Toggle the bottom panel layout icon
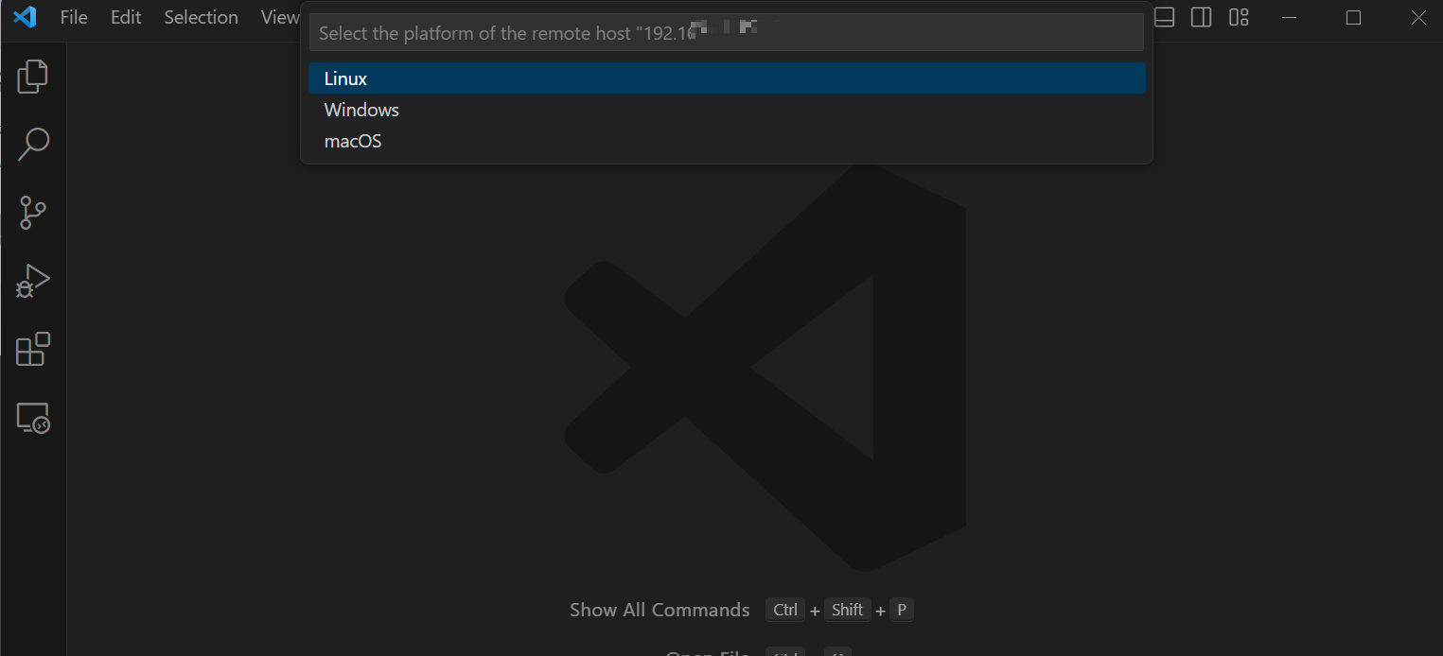This screenshot has height=656, width=1443. coord(1164,17)
